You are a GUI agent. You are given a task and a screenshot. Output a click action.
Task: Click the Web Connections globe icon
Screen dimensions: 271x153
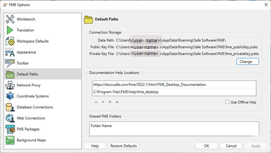[x=10, y=118]
